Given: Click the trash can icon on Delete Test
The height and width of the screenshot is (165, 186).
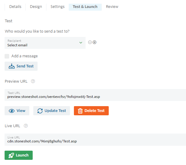Looking at the screenshot, I should 80,111.
